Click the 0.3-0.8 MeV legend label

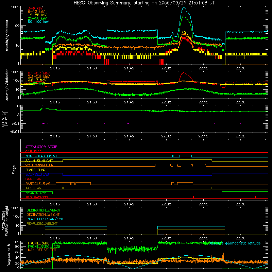(x=39, y=76)
